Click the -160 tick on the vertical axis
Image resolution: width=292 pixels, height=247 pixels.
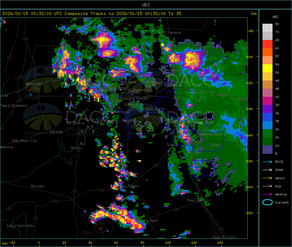click(250, 135)
